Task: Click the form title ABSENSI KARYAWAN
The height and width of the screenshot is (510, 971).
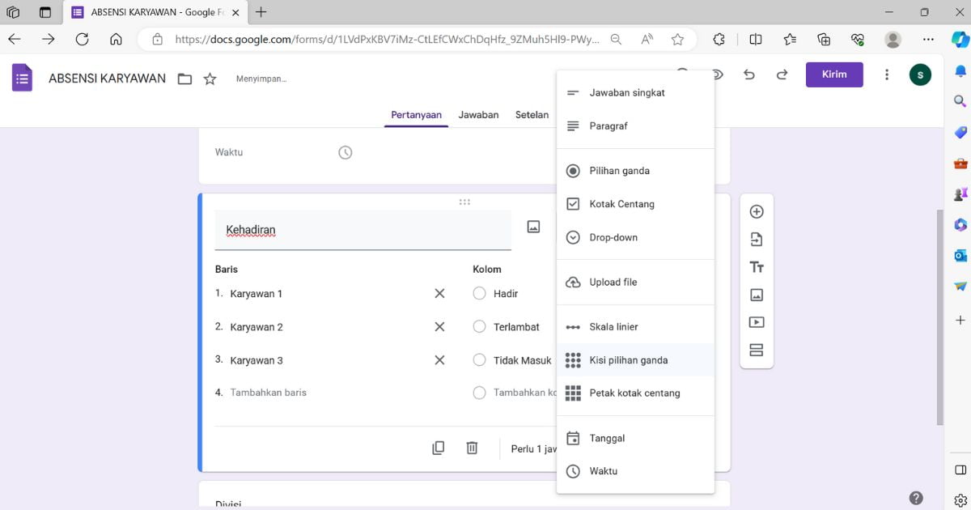Action: point(107,79)
